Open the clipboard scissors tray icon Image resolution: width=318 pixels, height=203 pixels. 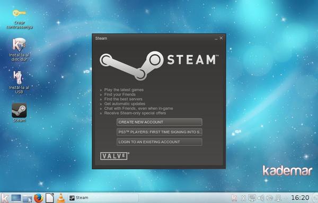point(244,198)
